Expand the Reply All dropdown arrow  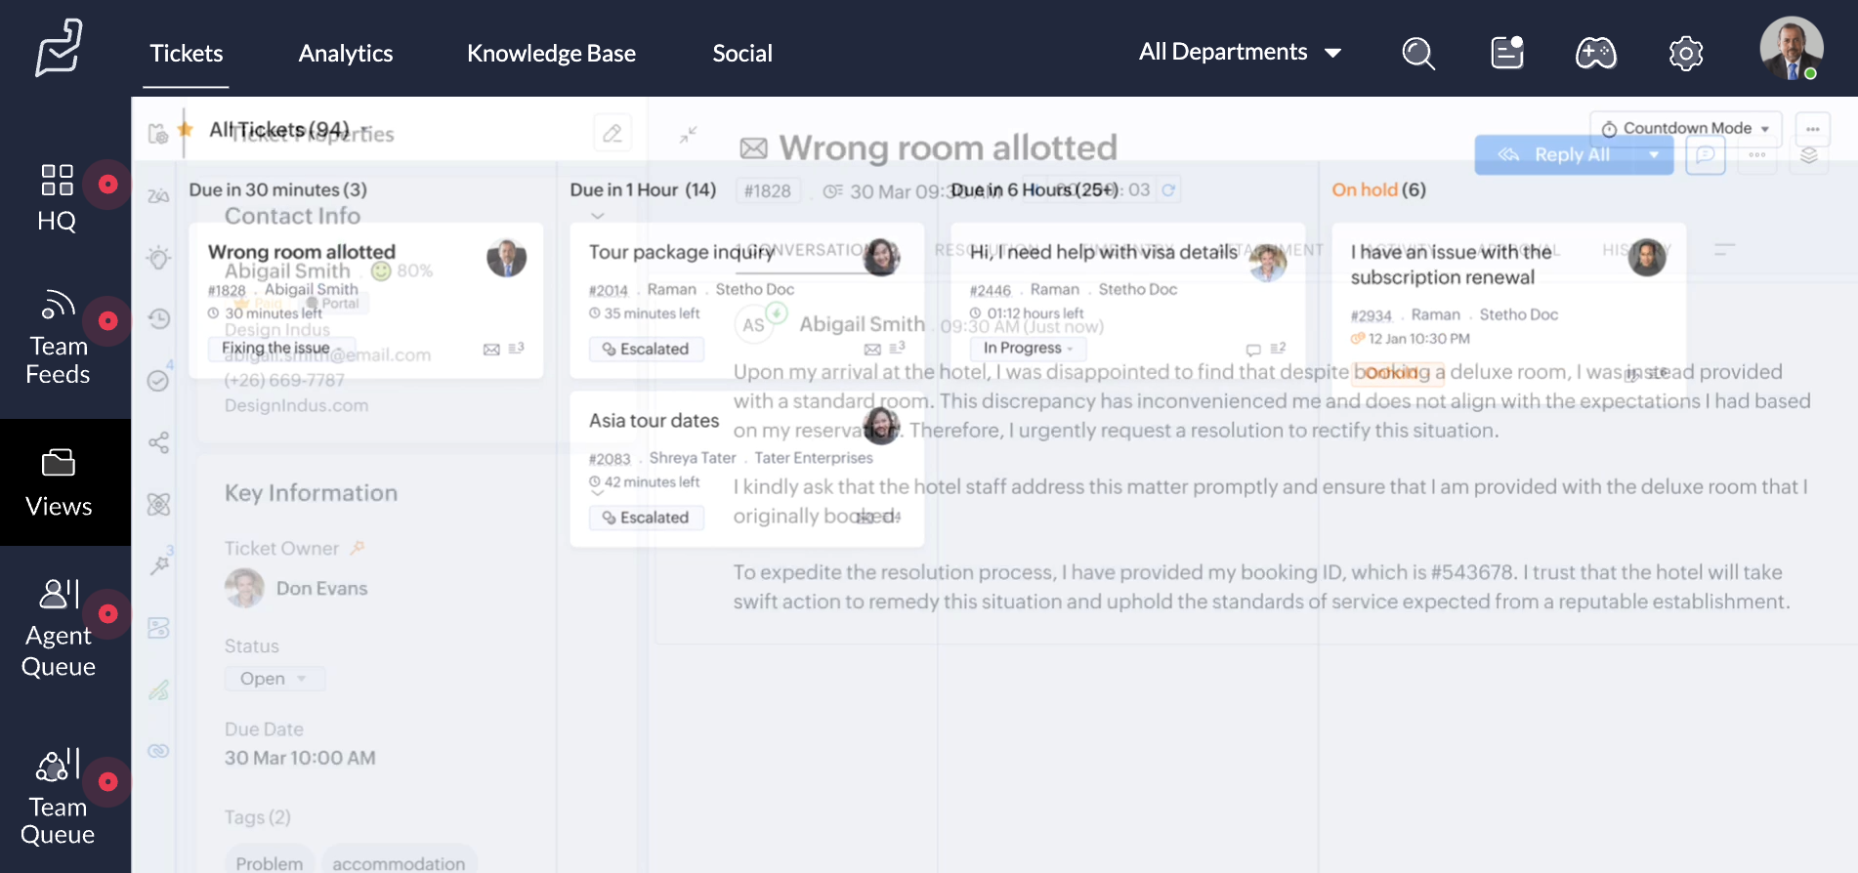[1654, 155]
